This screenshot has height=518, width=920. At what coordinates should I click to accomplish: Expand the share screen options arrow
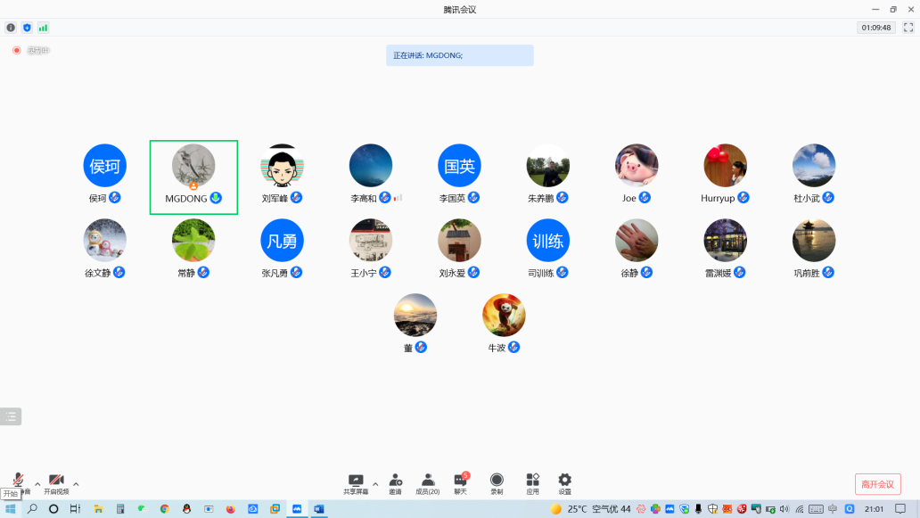pos(375,484)
